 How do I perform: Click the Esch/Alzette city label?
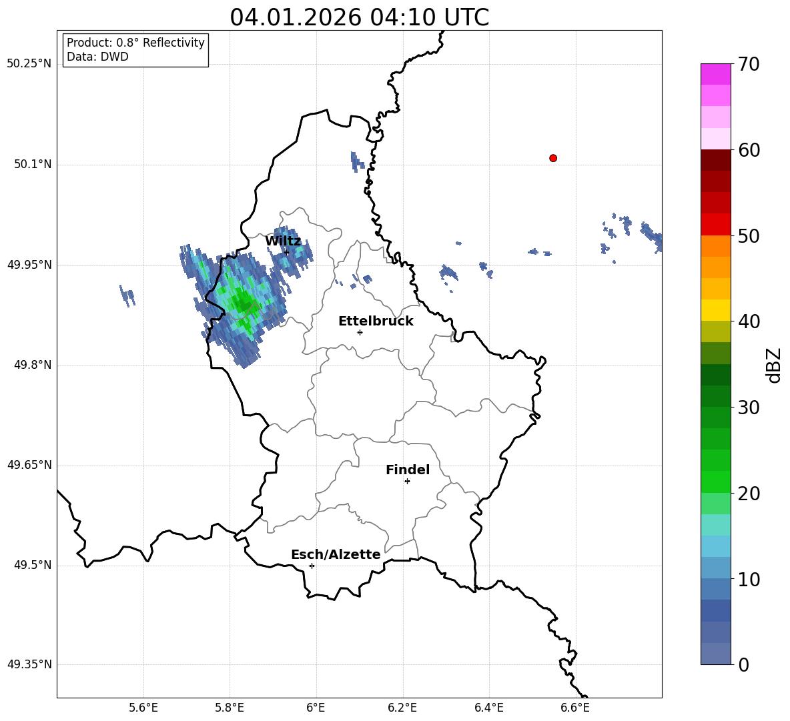[x=336, y=554]
